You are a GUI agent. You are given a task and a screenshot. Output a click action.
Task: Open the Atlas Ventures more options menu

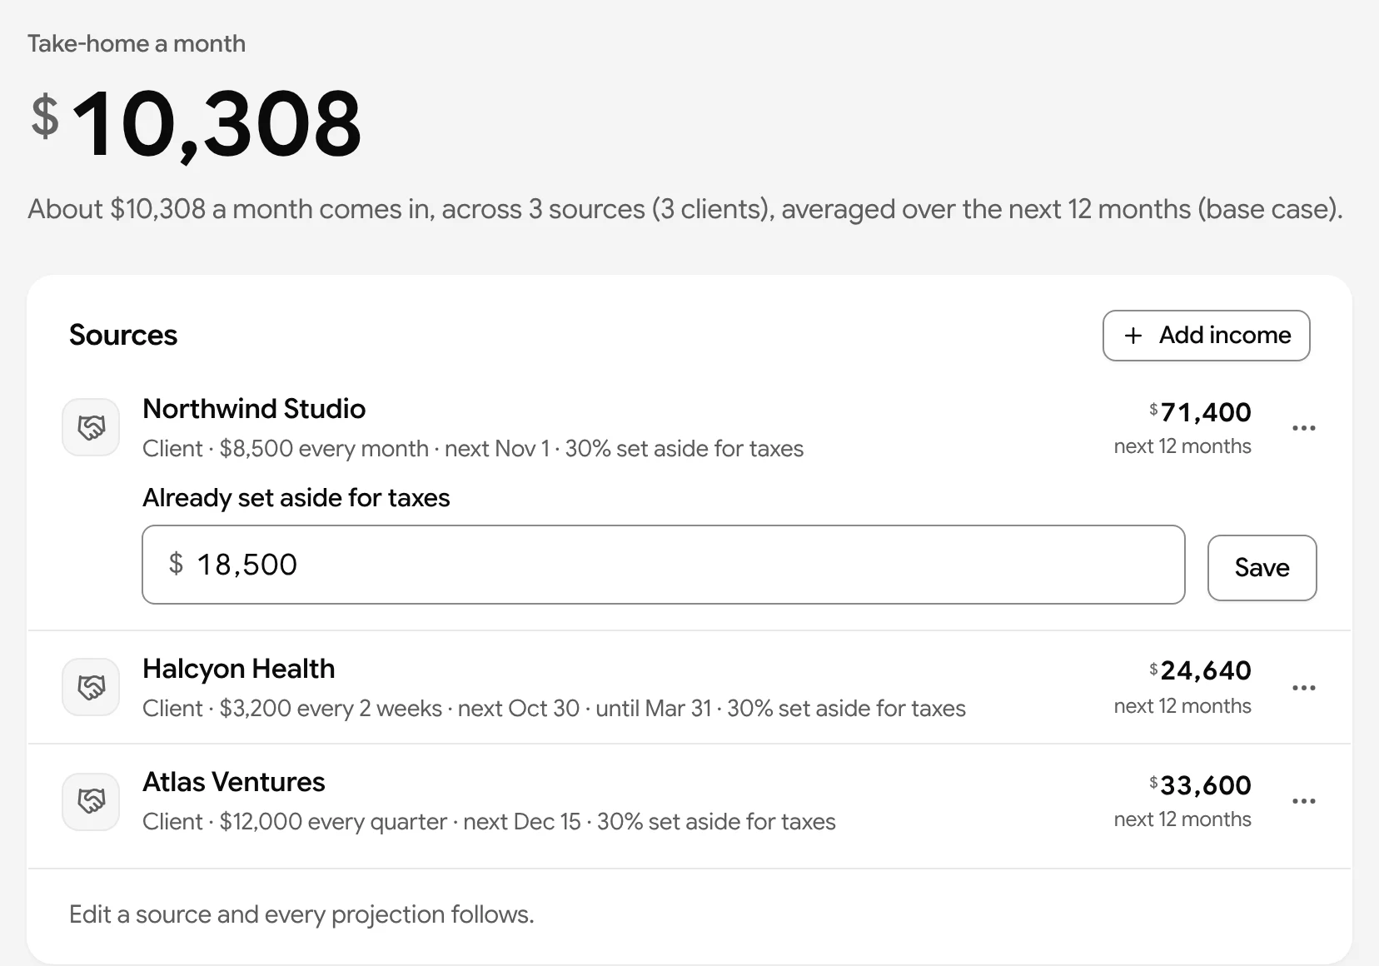(1303, 801)
